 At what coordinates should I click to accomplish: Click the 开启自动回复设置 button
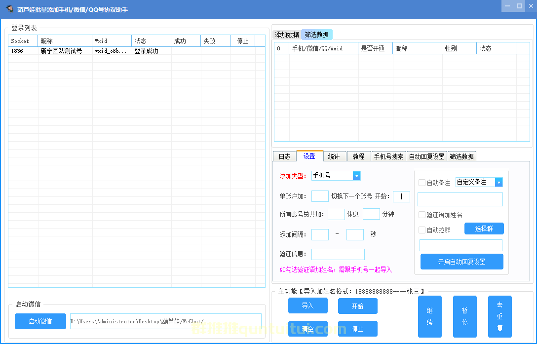[461, 262]
